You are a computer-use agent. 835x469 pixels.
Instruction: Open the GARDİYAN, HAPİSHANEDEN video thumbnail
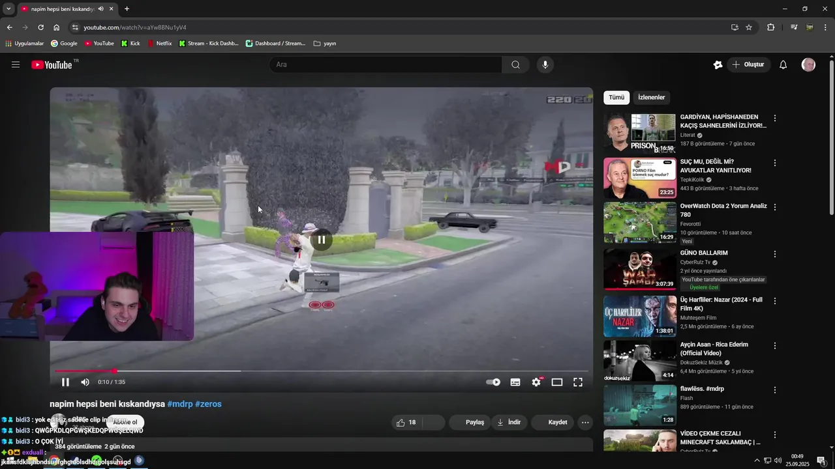tap(639, 134)
